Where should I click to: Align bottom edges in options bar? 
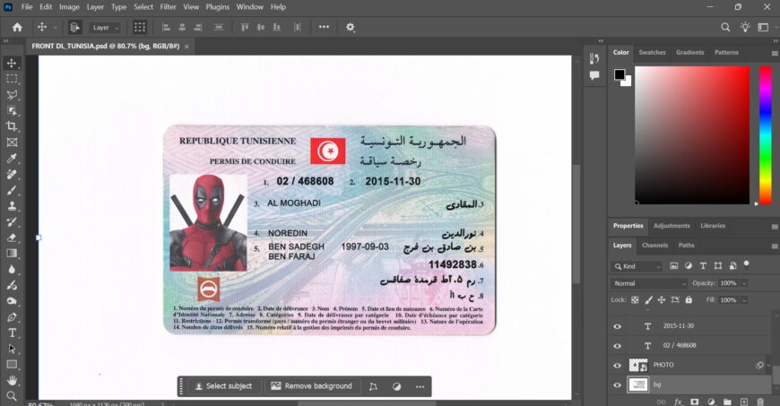[276, 28]
